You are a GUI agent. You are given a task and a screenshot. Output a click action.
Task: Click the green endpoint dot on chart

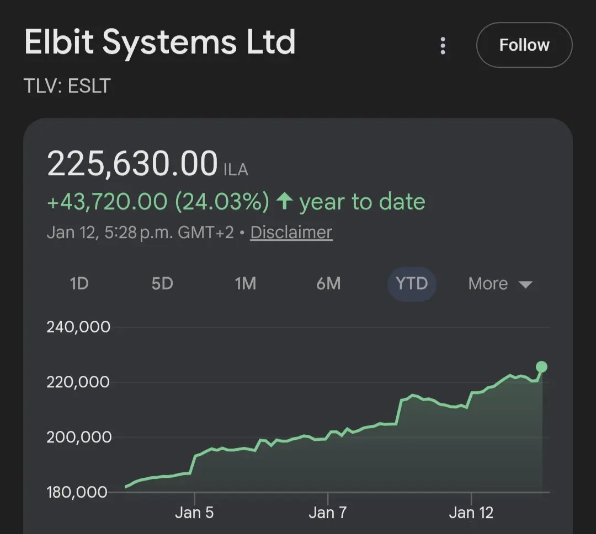[541, 366]
